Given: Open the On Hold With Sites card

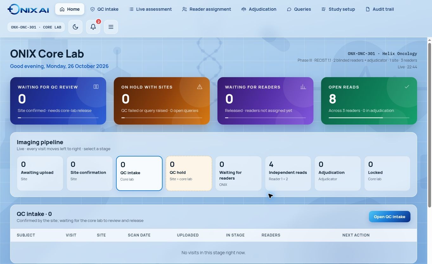Looking at the screenshot, I should pyautogui.click(x=162, y=101).
